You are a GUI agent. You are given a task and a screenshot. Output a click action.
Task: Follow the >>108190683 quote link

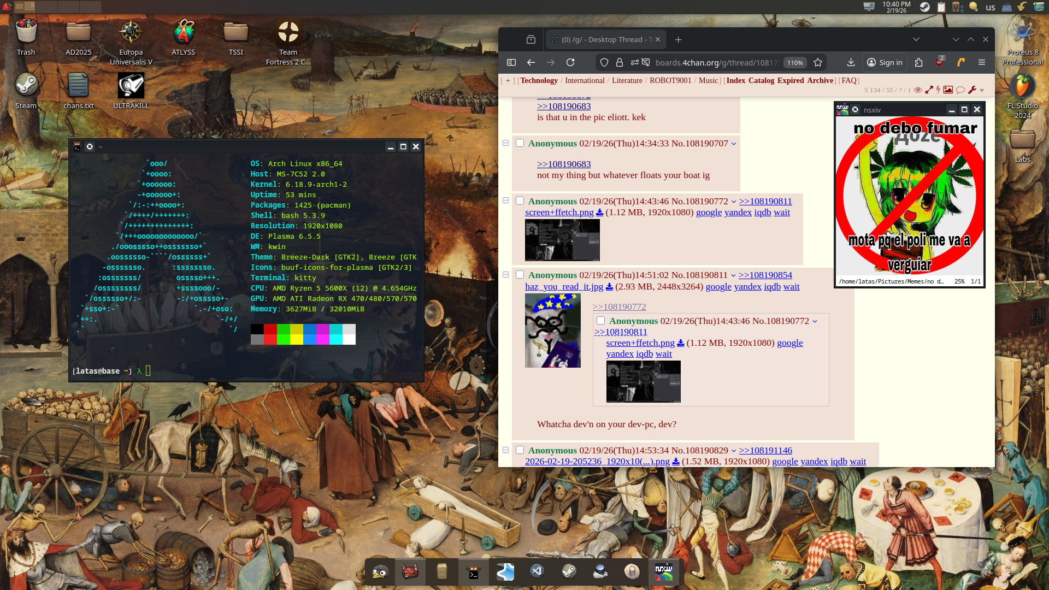pos(564,164)
